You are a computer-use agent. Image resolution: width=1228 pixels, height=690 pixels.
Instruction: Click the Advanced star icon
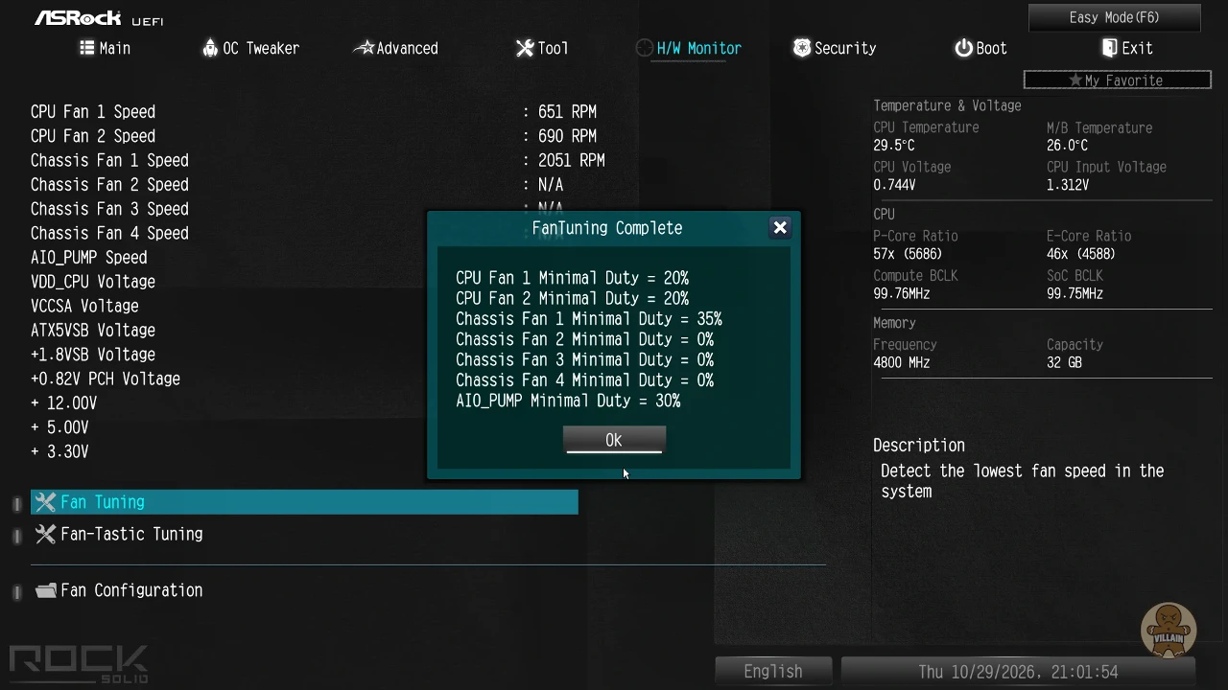[x=364, y=48]
